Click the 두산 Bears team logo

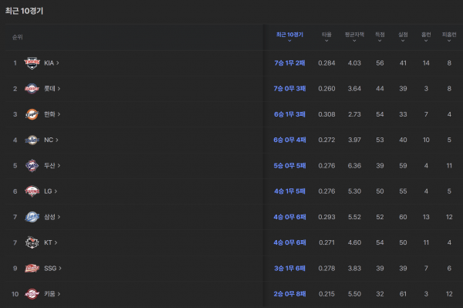point(32,166)
